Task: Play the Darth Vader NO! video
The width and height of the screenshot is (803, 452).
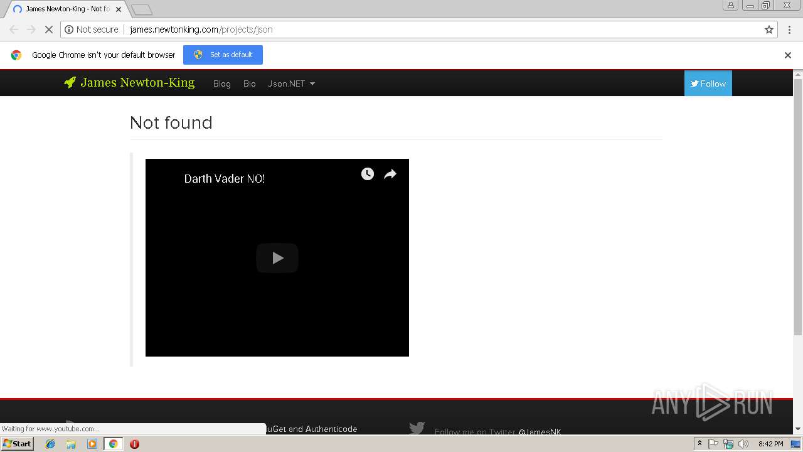Action: point(277,258)
